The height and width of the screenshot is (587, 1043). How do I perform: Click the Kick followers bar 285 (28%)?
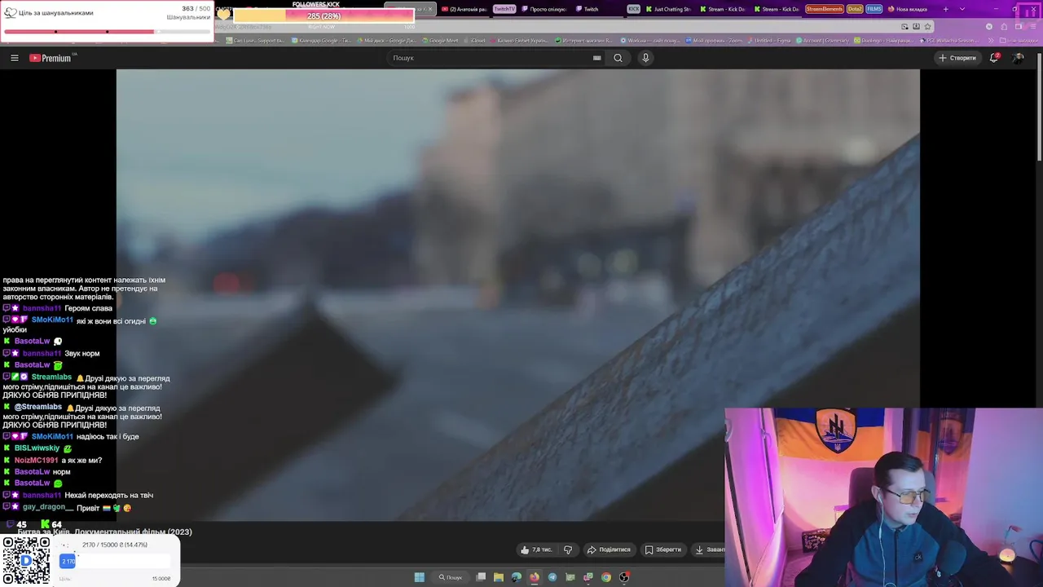click(x=323, y=16)
